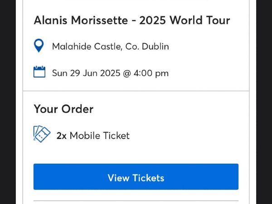Click the 'Co. Dublin' location text
Image resolution: width=272 pixels, height=204 pixels.
pos(147,47)
